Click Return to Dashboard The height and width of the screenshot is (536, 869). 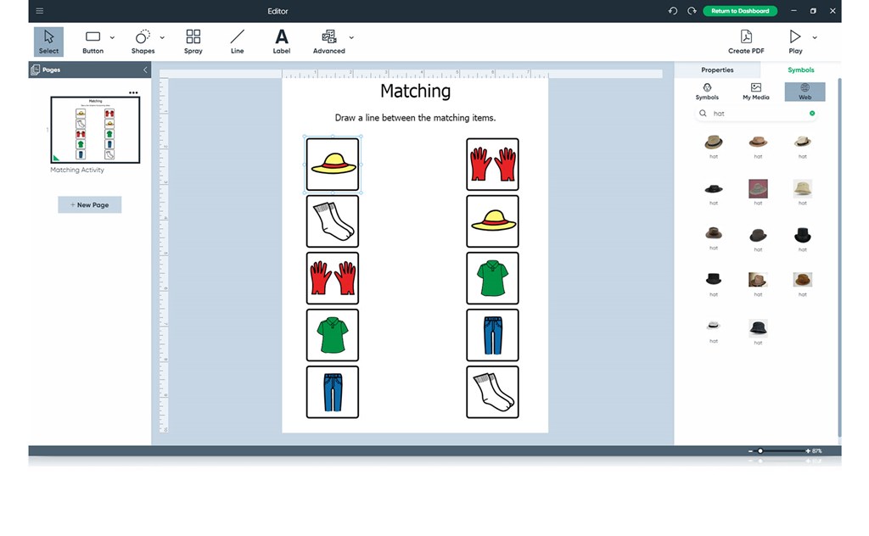tap(739, 11)
